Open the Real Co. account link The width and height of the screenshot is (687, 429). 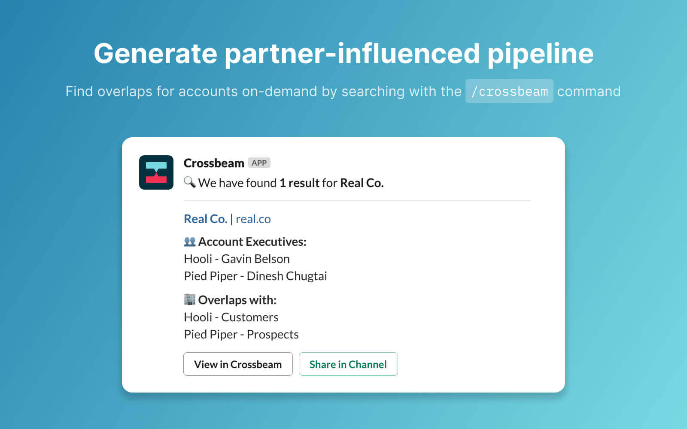[x=206, y=219]
